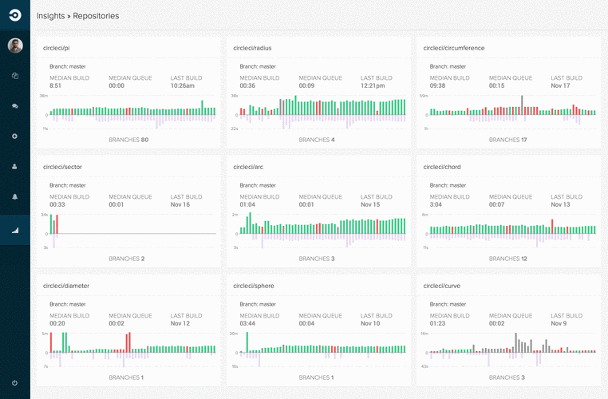Click the circleci/sector repository title
The image size is (608, 399).
pyautogui.click(x=62, y=167)
